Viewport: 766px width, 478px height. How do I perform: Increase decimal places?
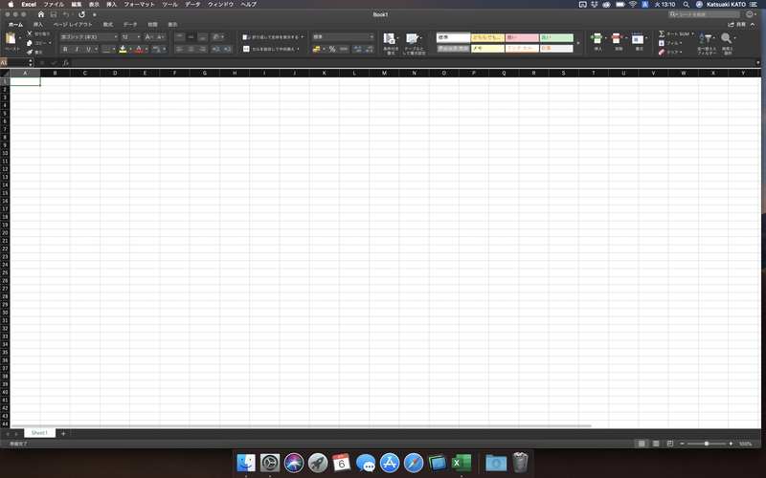[357, 49]
